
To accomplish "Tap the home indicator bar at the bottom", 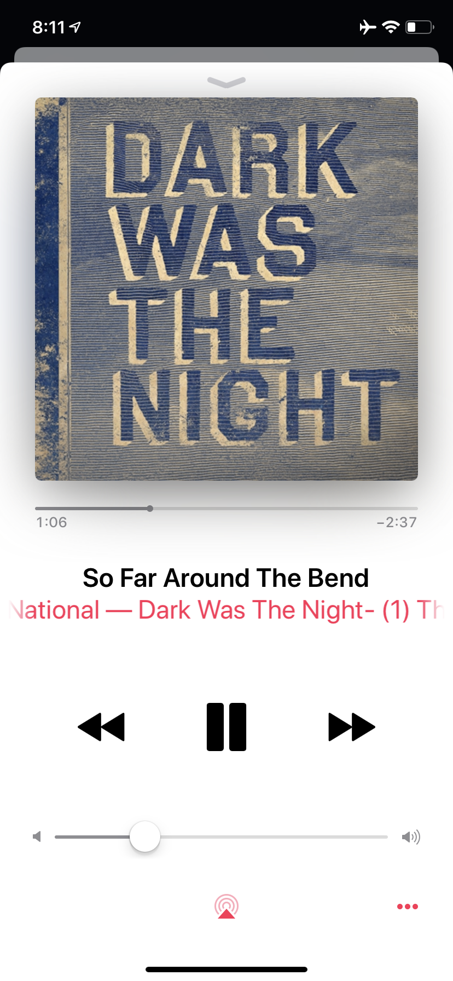I will (226, 970).
